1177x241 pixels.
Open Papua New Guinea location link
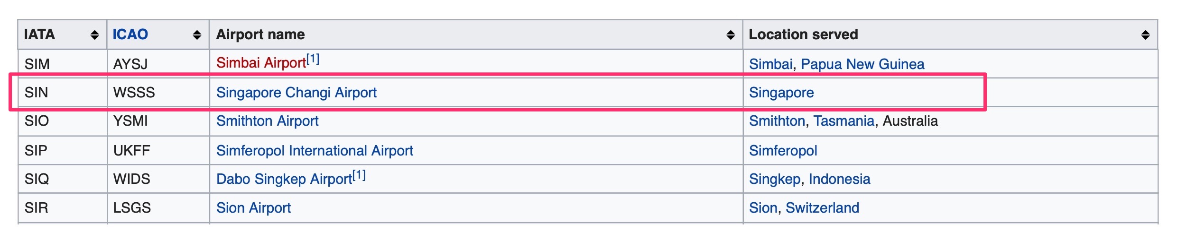pos(862,64)
